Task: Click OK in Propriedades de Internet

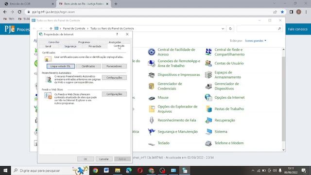Action: pos(86,159)
